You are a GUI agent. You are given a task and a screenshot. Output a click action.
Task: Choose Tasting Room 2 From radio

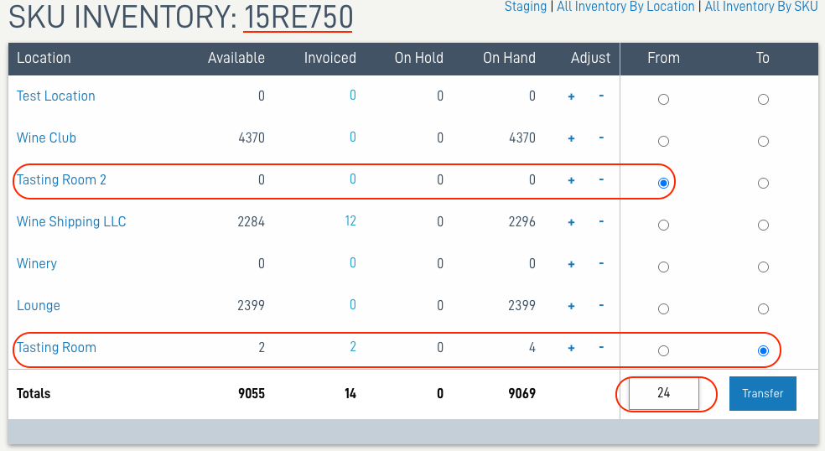[x=663, y=183]
